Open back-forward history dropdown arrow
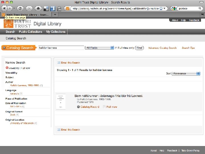 coord(14,9)
